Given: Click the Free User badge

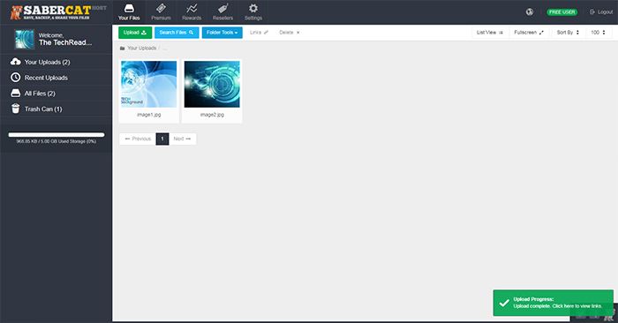Looking at the screenshot, I should click(x=562, y=11).
